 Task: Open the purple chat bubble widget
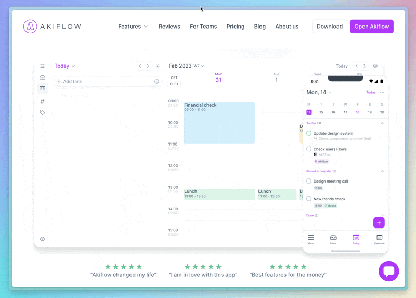click(388, 271)
